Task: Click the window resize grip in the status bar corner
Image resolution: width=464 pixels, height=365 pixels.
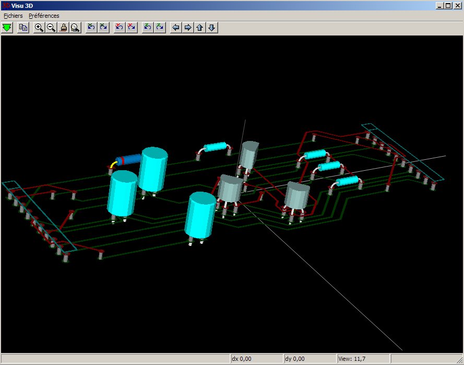Action: tap(459, 360)
